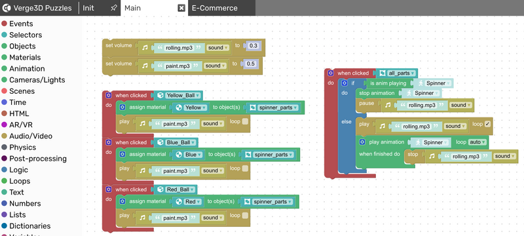Click the gear icon on Red_Ball when clicked block
Viewport: 524px width, 236px height.
coord(108,189)
